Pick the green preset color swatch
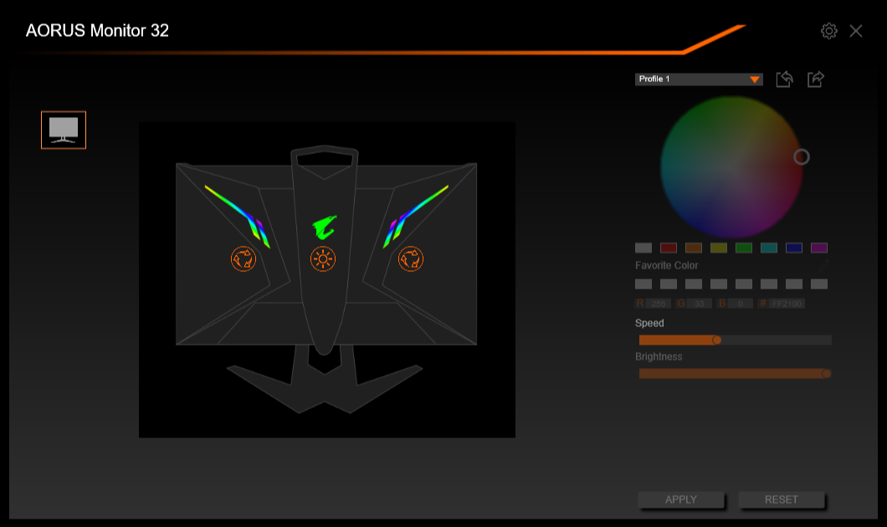The image size is (887, 527). (x=744, y=248)
